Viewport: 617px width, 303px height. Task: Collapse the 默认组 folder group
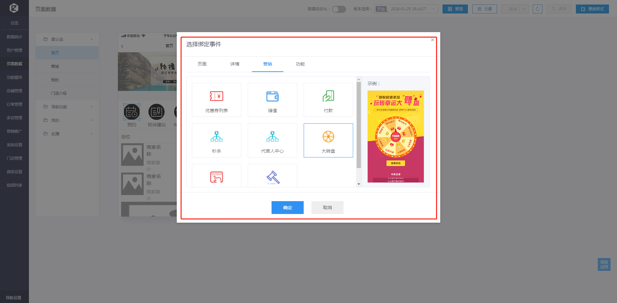point(92,39)
